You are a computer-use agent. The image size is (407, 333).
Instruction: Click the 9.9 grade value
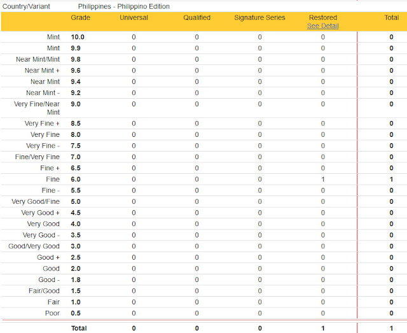76,48
